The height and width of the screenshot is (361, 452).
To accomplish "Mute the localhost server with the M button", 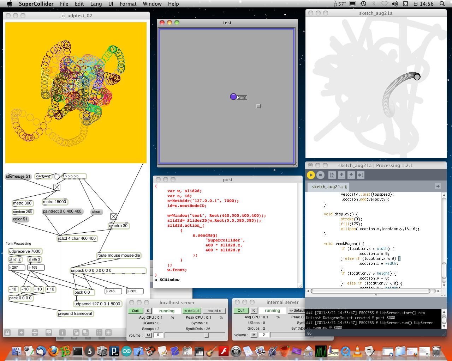I will [x=149, y=335].
